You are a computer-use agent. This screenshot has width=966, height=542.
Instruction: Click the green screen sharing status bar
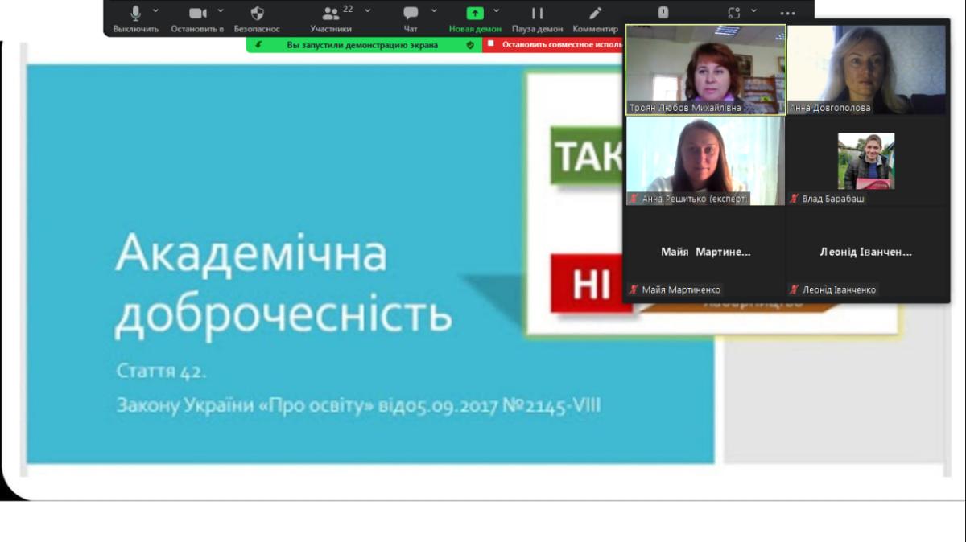[x=362, y=45]
